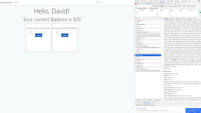Toggle Preserve log checkbox
Image resolution: width=201 pixels, height=113 pixels.
(148, 3)
